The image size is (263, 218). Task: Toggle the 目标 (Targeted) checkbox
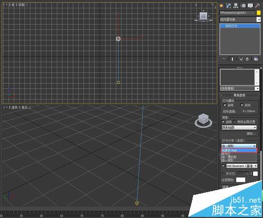(242, 105)
